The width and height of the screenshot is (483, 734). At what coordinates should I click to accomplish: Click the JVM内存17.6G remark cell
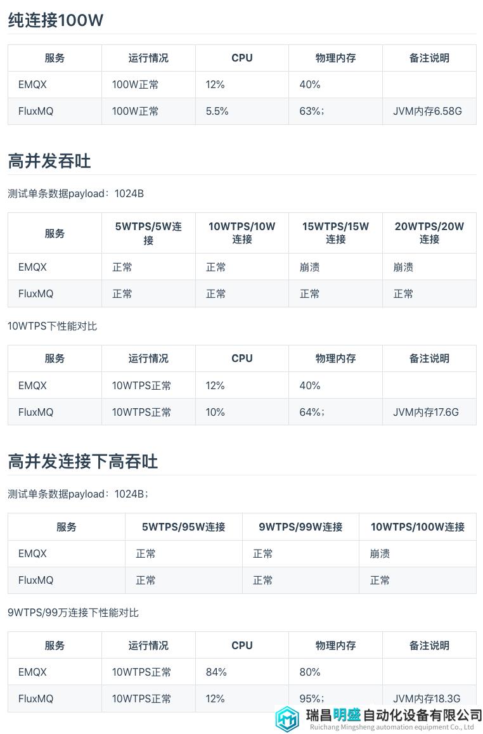[429, 412]
